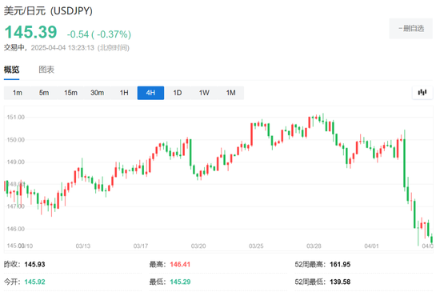
Task: Click the 美元/日元 (USDJPY) title
Action: point(48,11)
